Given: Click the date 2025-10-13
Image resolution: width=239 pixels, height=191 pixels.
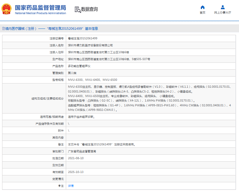Looking at the screenshot, I should (x=76, y=172).
